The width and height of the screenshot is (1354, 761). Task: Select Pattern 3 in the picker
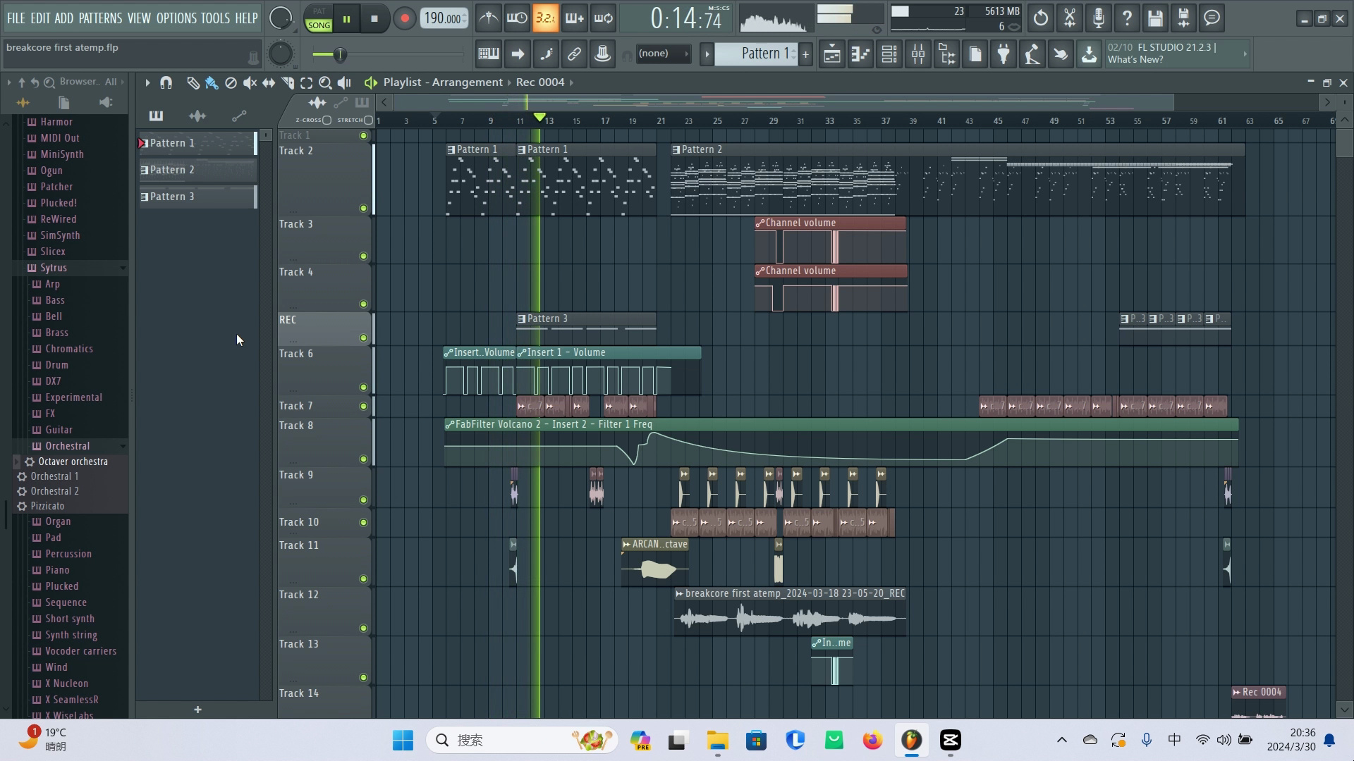tap(197, 197)
